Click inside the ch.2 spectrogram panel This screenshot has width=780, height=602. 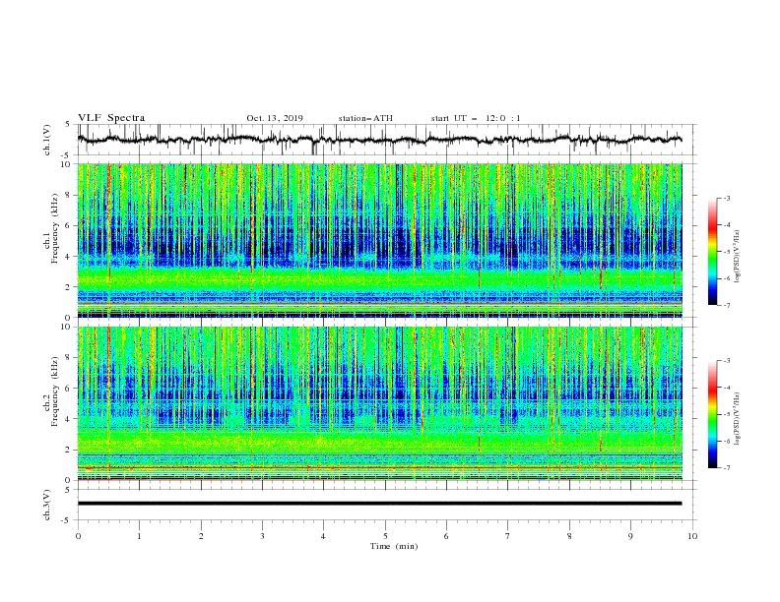click(380, 403)
